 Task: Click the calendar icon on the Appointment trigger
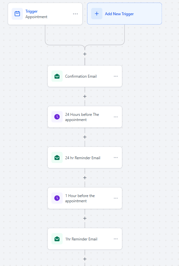pyautogui.click(x=17, y=14)
